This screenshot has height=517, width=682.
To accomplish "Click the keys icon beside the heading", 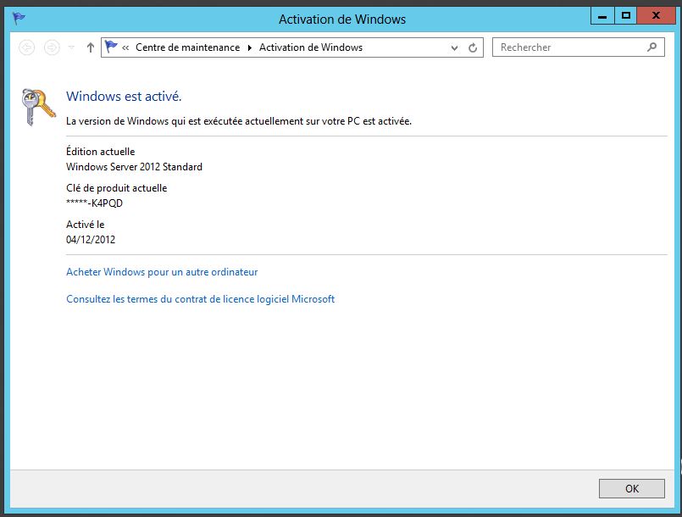I will click(38, 107).
